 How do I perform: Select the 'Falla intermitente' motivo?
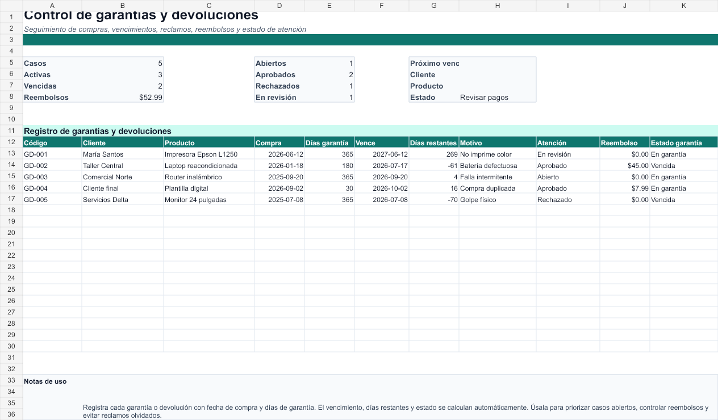pos(498,177)
